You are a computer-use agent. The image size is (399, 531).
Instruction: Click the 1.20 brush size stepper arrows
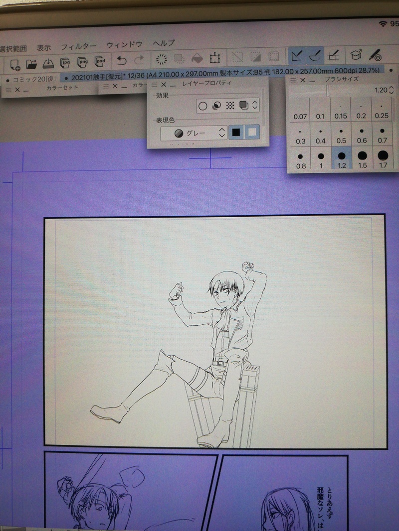[392, 90]
